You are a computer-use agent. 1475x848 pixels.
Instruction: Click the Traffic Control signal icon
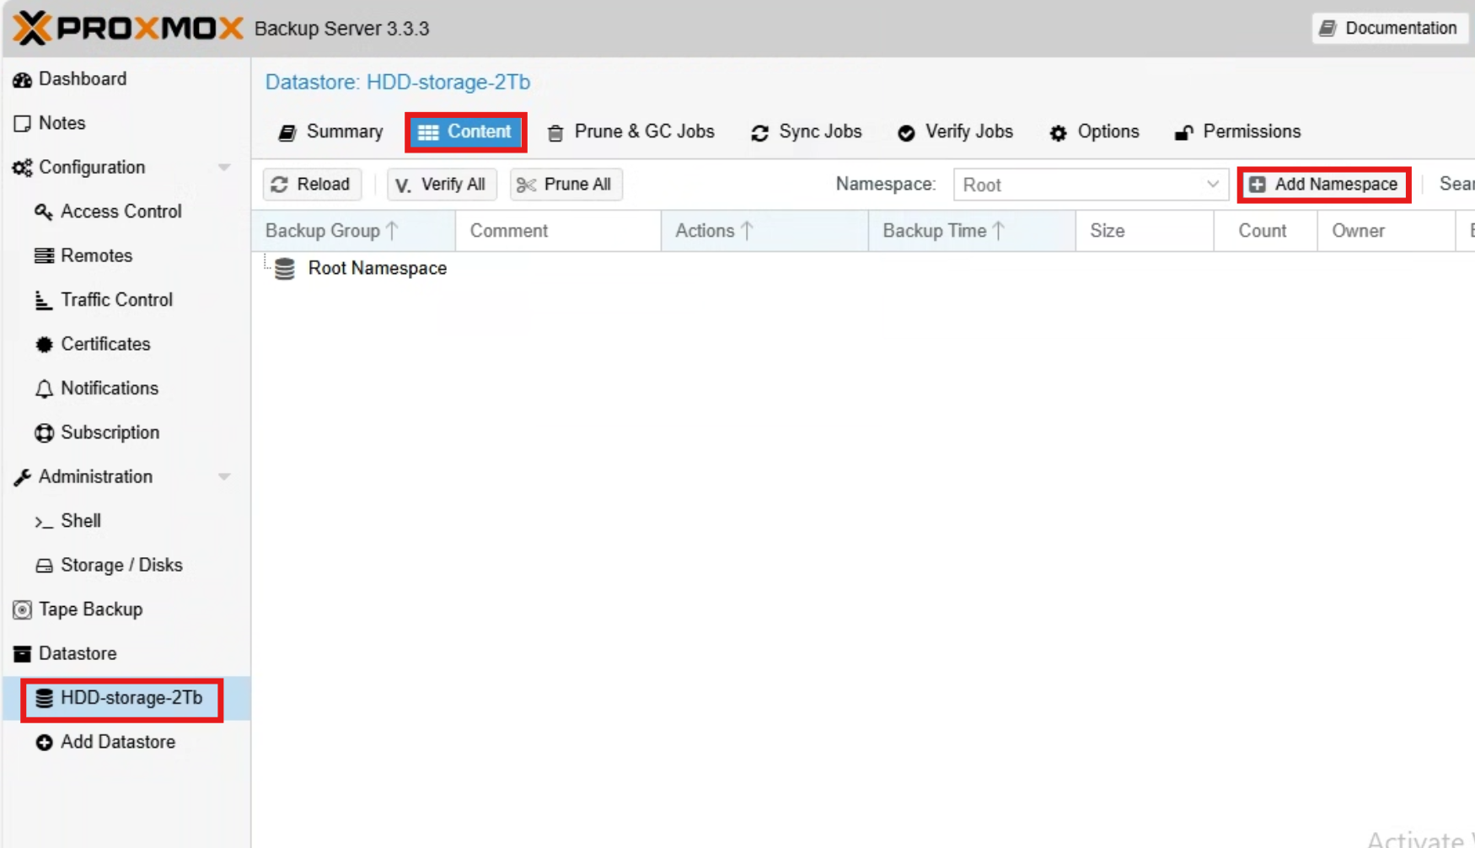click(43, 300)
